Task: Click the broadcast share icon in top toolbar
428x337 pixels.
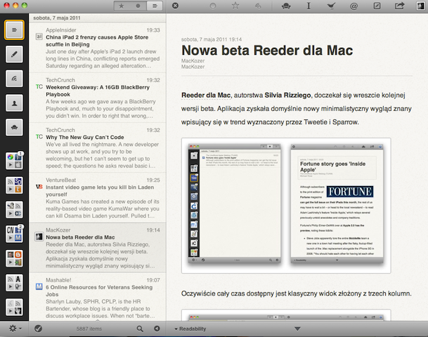Action: point(258,6)
